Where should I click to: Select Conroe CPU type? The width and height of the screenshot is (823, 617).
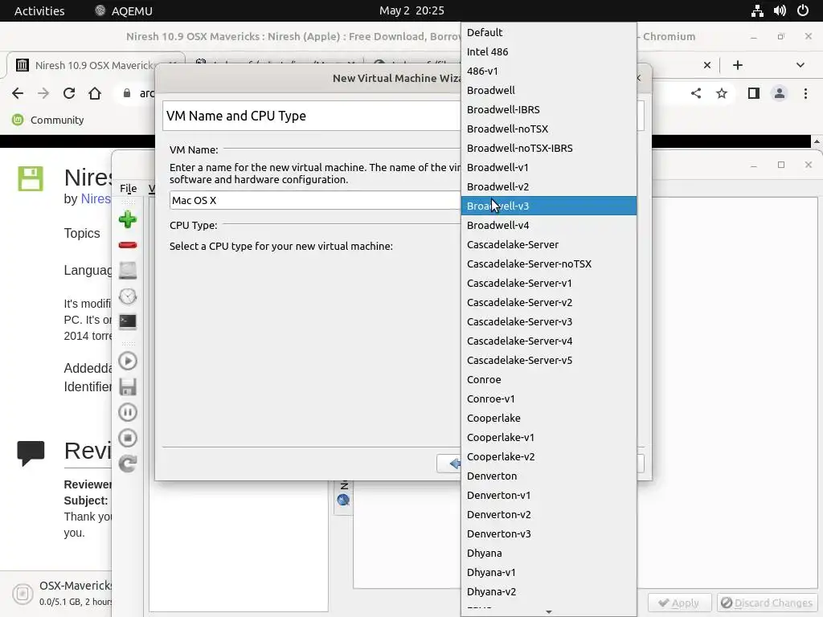[548, 379]
